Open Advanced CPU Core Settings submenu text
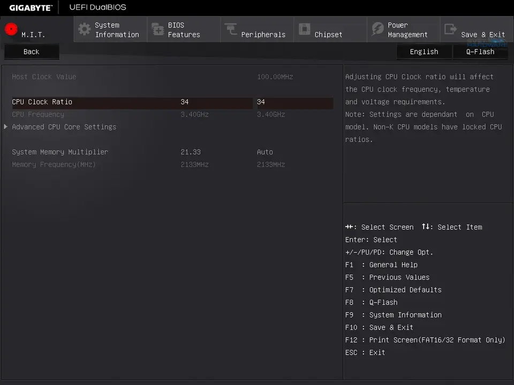 pos(64,127)
